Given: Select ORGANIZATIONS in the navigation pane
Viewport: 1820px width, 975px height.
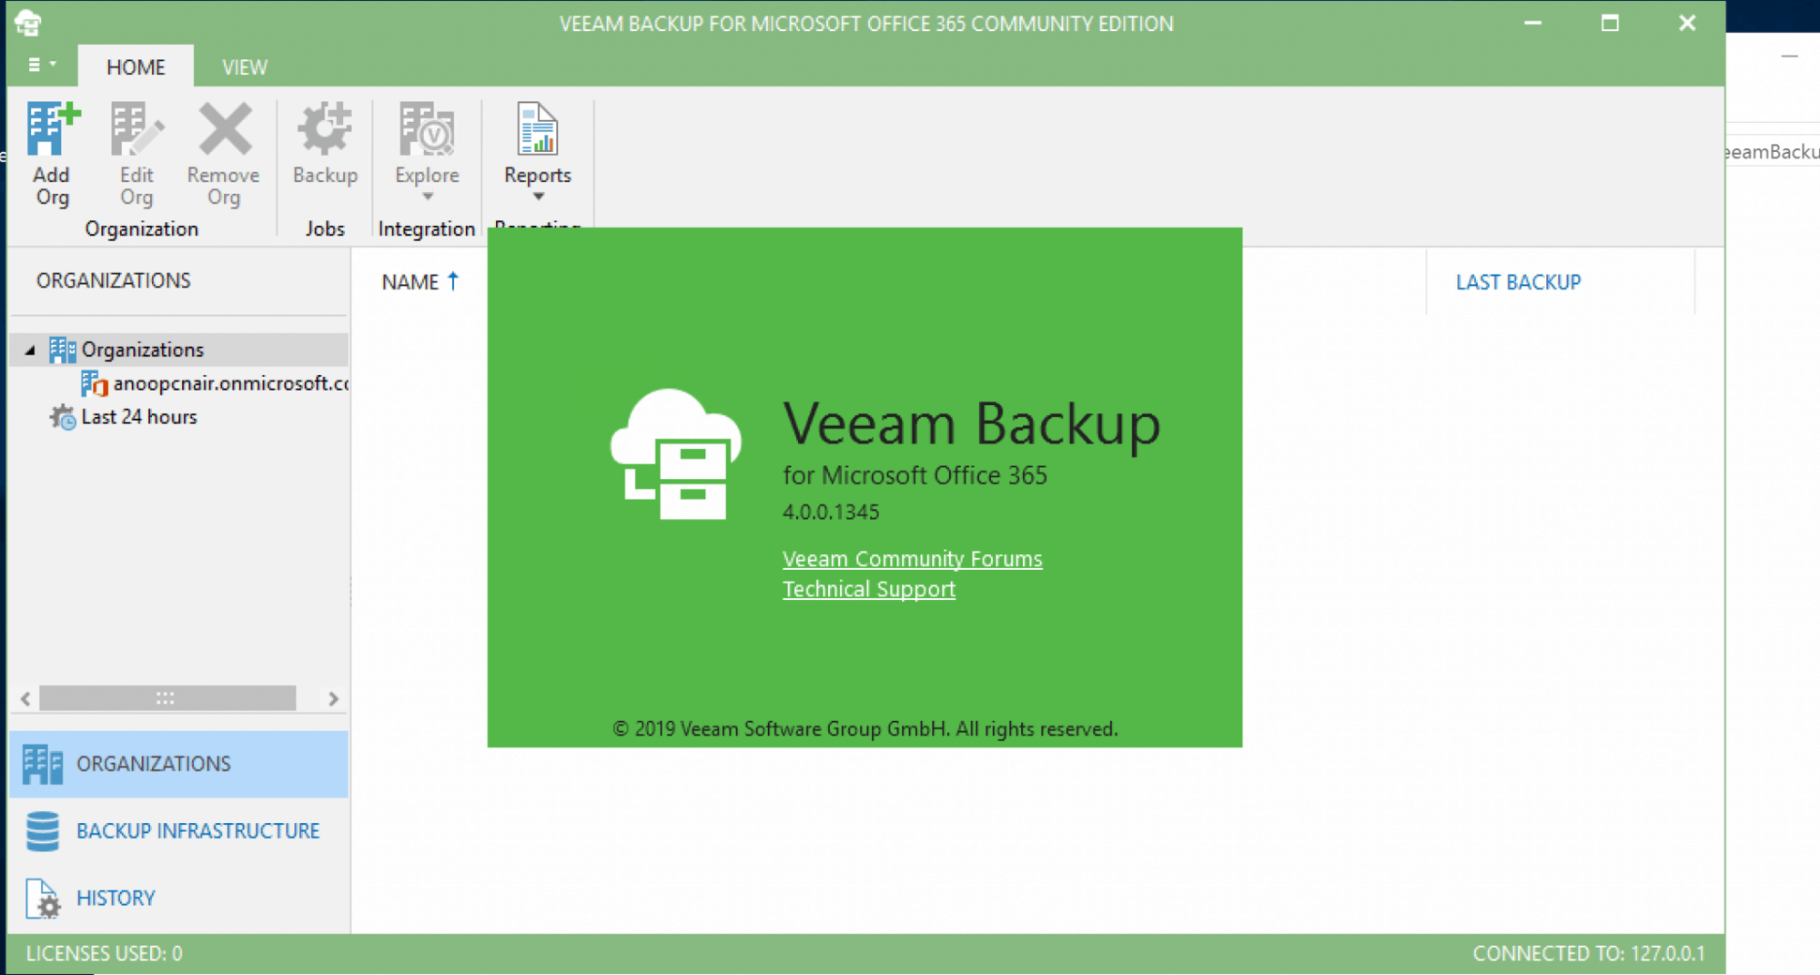Looking at the screenshot, I should (x=178, y=764).
